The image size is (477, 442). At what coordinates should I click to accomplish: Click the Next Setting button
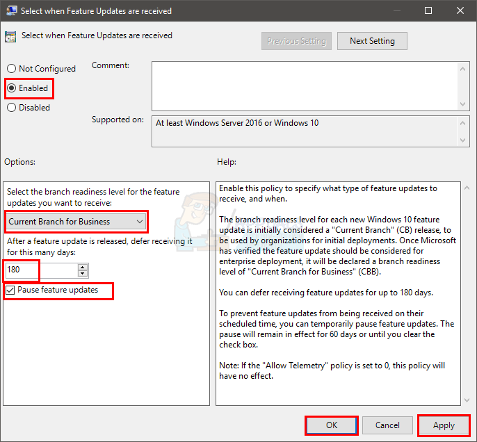372,41
